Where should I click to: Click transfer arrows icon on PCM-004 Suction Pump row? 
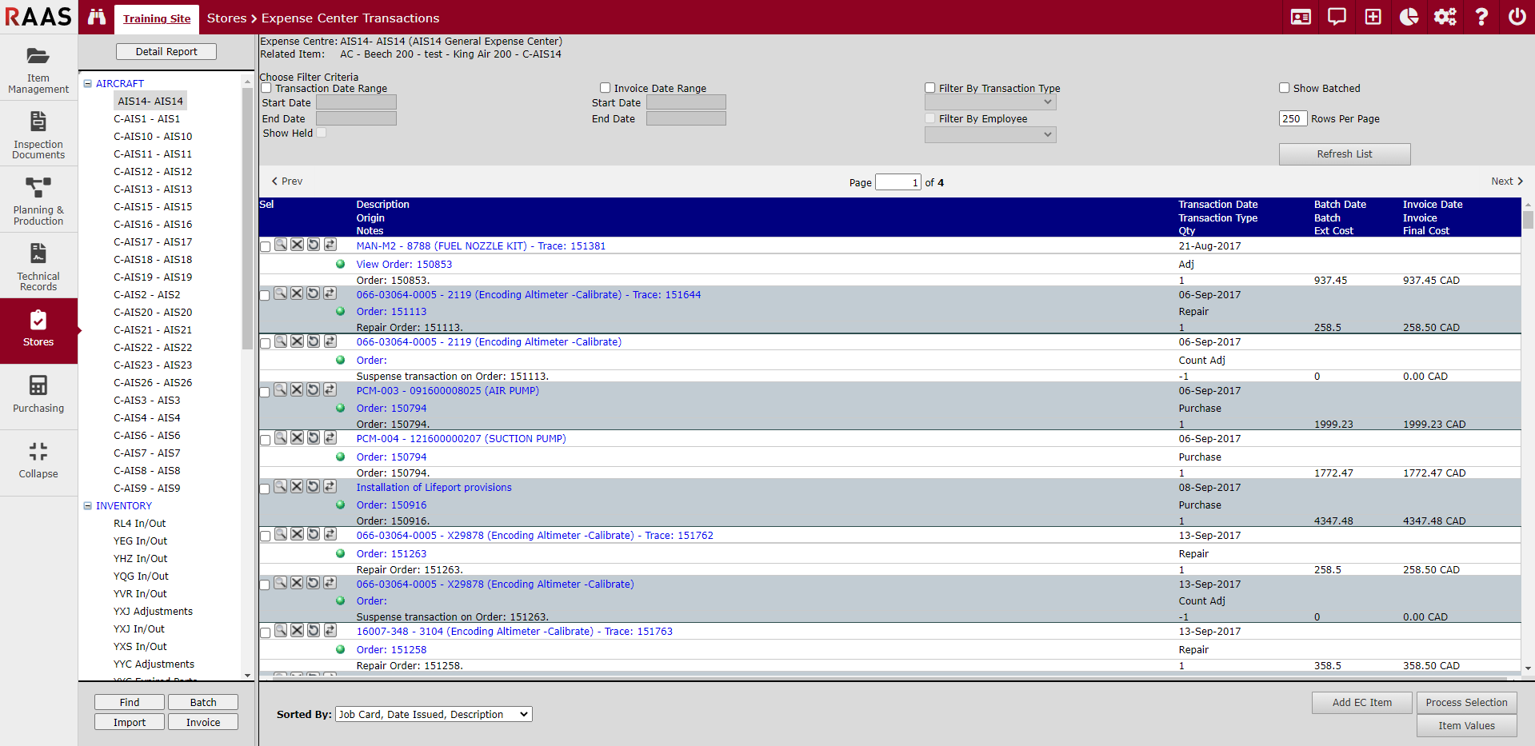coord(330,438)
